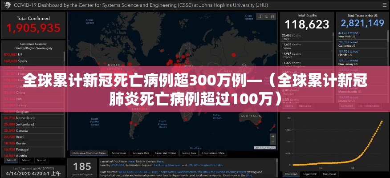Viewport: 390px width, 178px height.
Task: Switch to Incidence Rate map tab
Action: click(x=141, y=153)
